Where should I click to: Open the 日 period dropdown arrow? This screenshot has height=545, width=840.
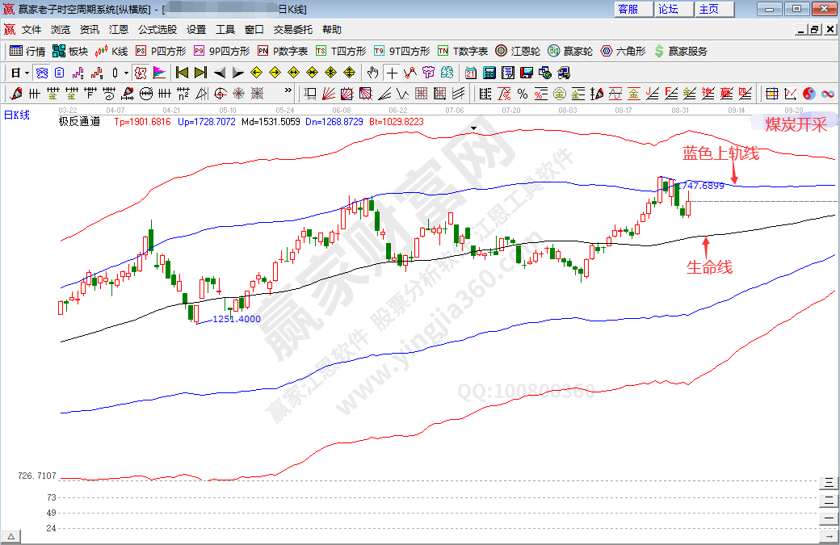pyautogui.click(x=27, y=73)
